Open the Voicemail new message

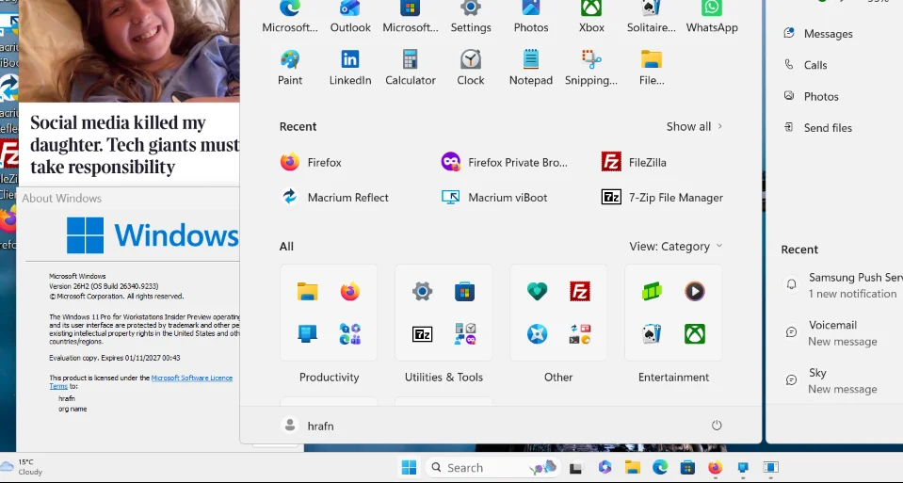(831, 332)
